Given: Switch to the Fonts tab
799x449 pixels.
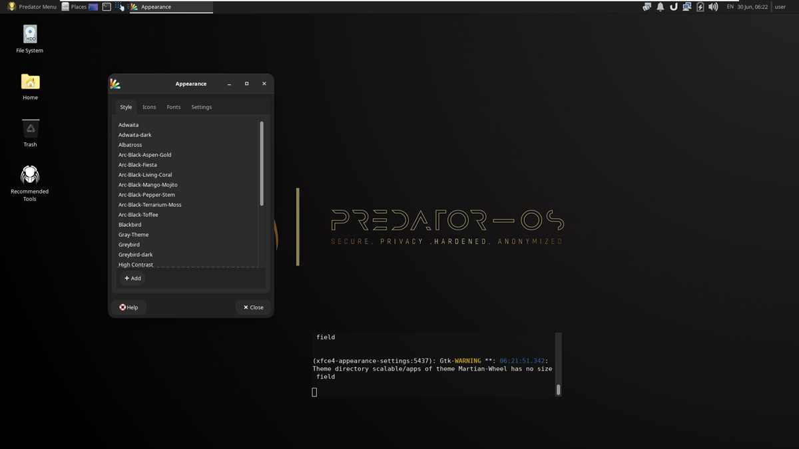Looking at the screenshot, I should [174, 107].
